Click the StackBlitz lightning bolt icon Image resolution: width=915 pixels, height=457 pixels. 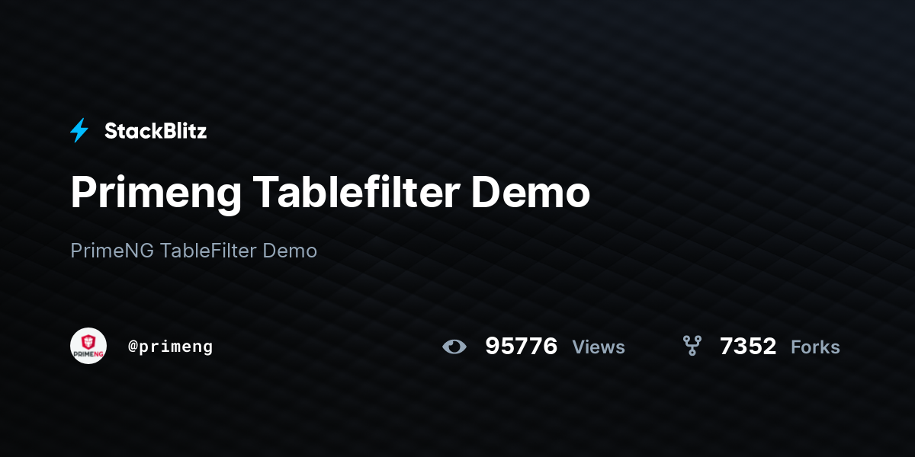click(x=79, y=131)
